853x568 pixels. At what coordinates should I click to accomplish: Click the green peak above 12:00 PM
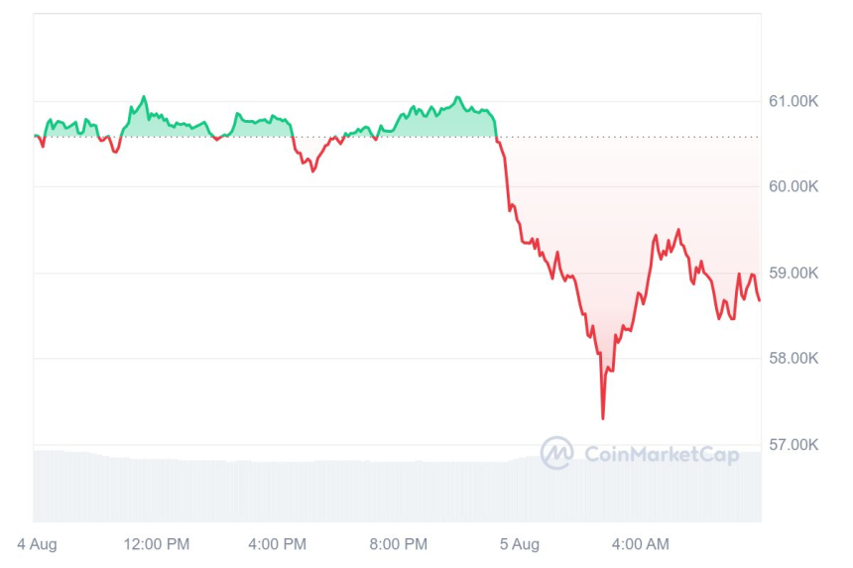click(x=145, y=97)
